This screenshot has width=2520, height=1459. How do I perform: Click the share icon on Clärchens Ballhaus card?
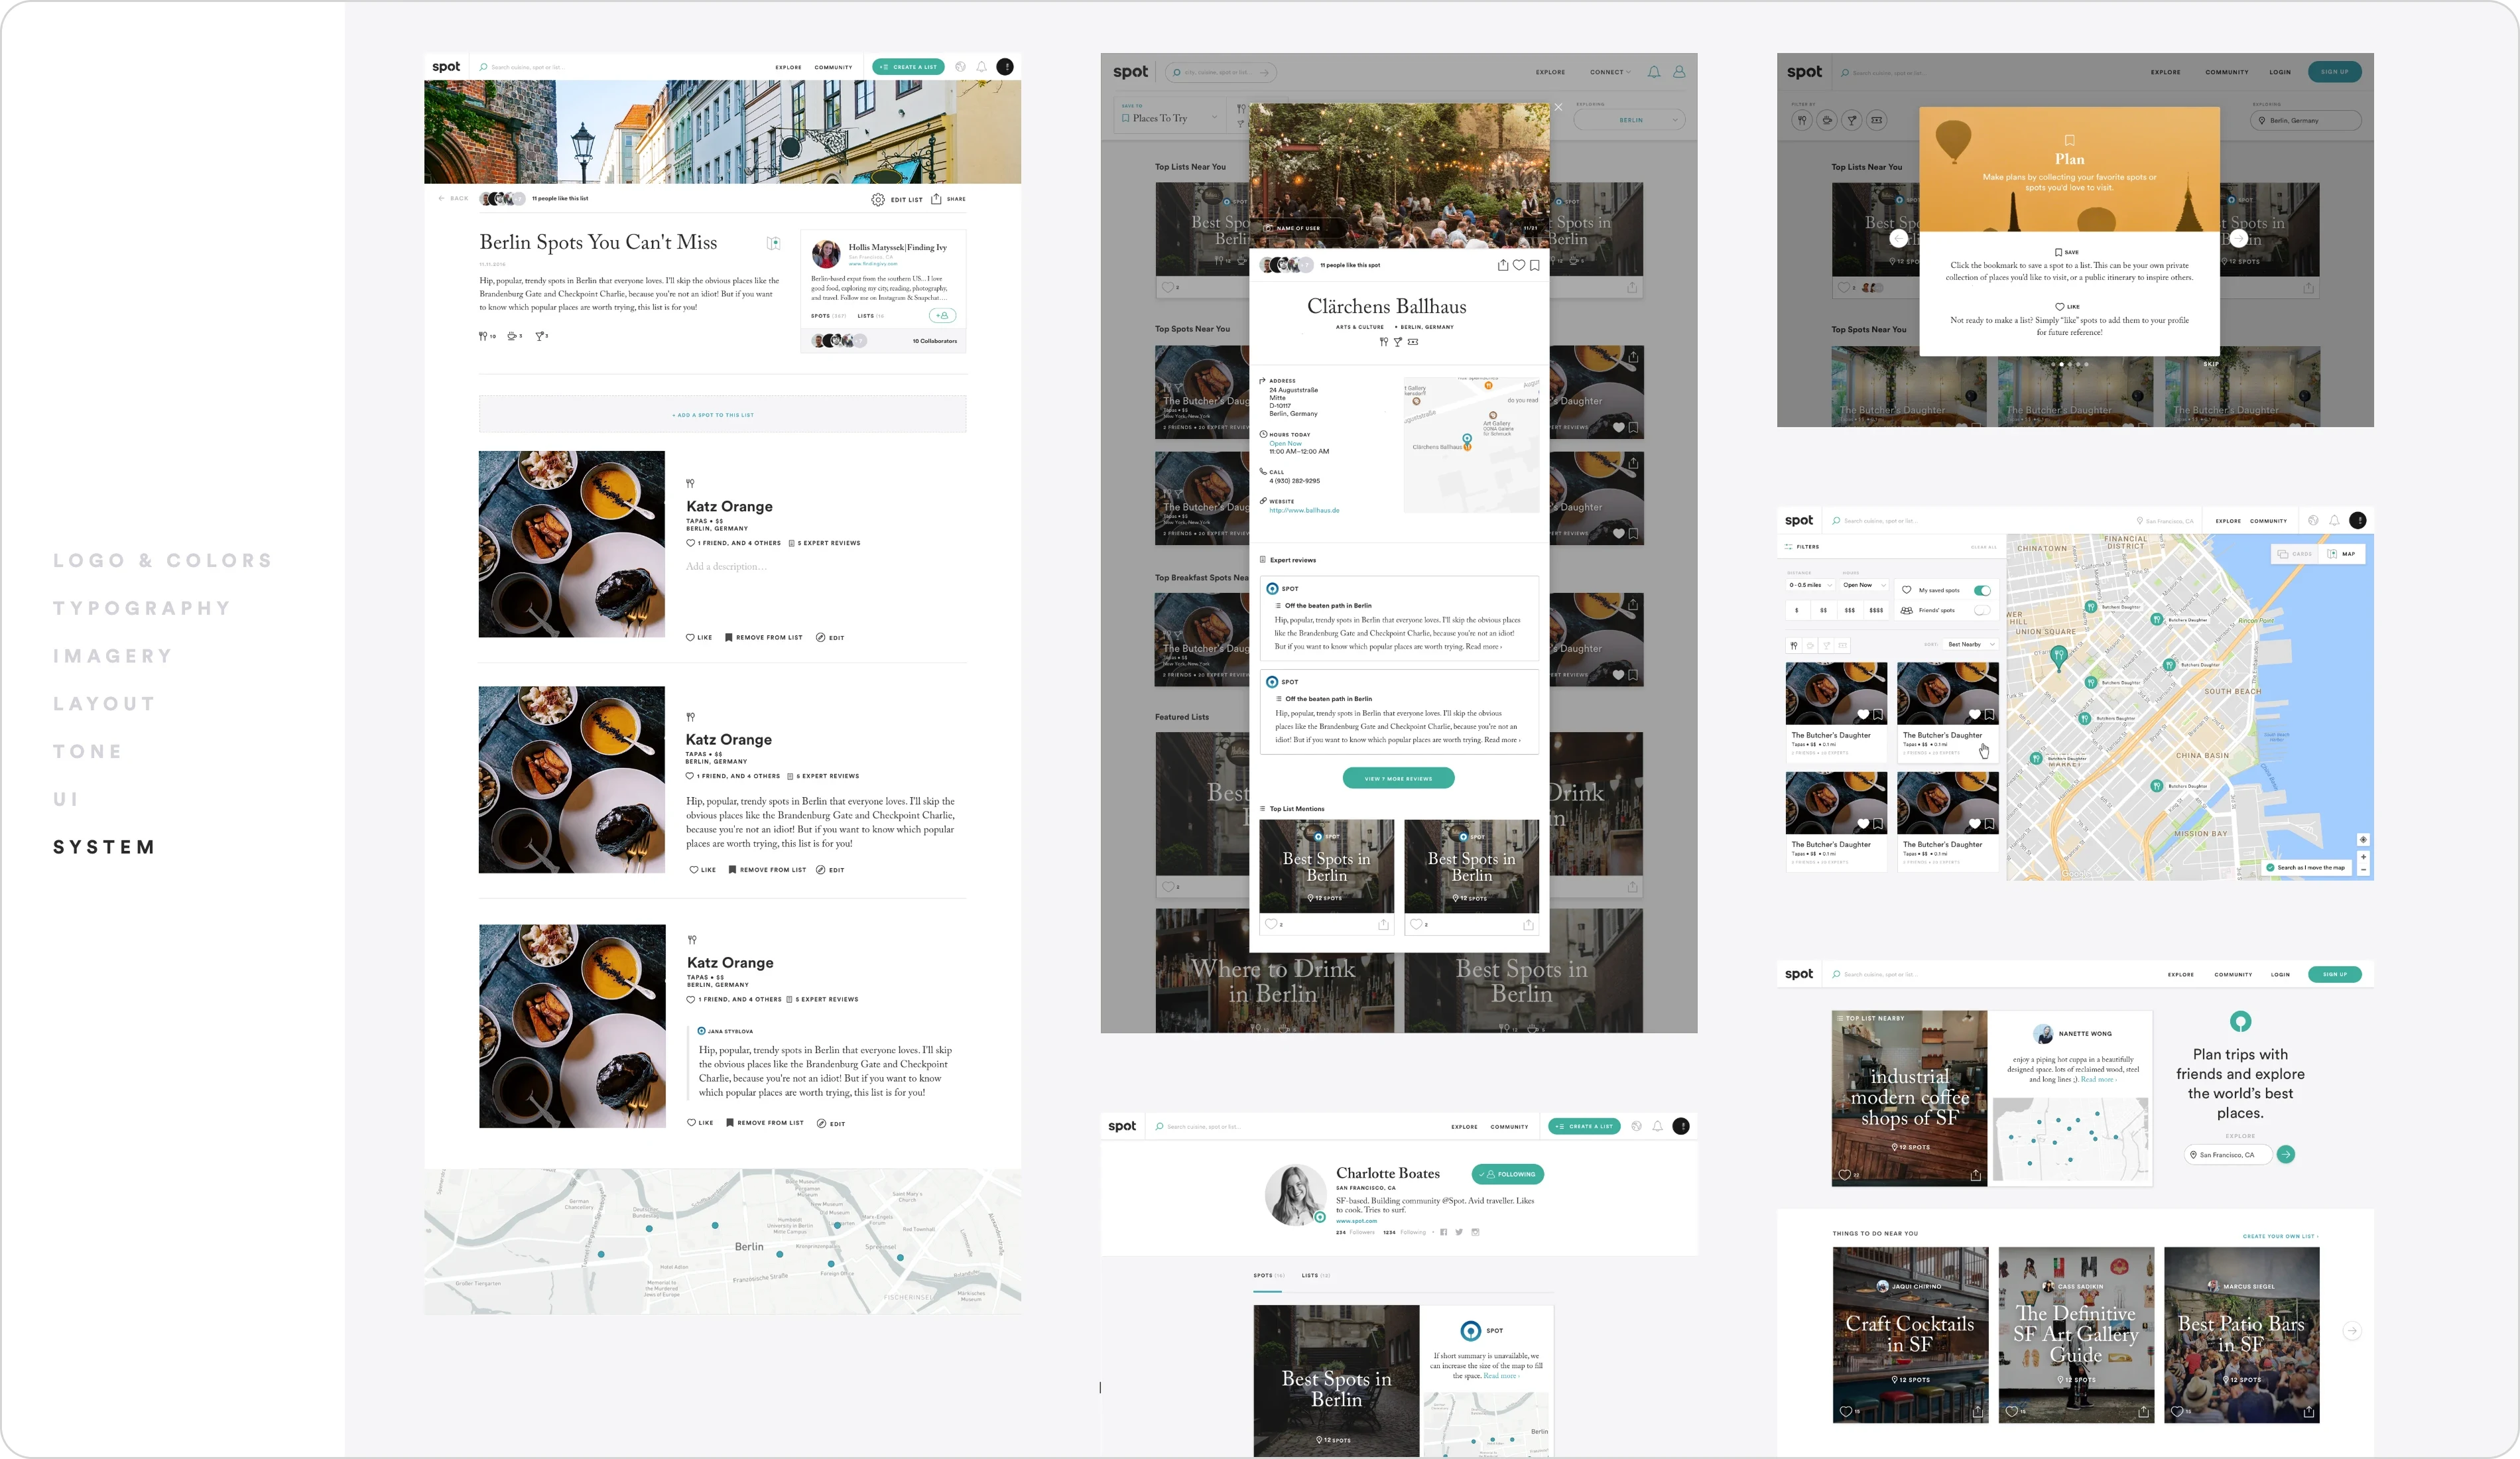(1502, 265)
